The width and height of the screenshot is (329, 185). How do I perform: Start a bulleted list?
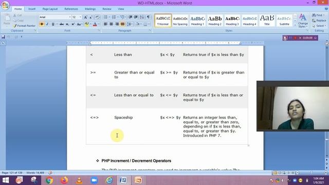click(105, 17)
